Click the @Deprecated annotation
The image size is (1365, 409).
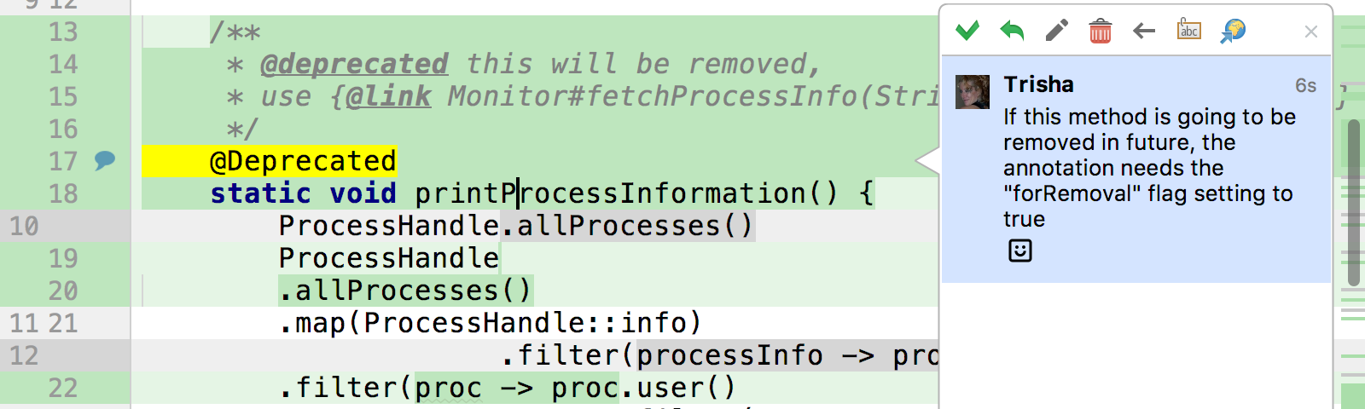tap(303, 161)
